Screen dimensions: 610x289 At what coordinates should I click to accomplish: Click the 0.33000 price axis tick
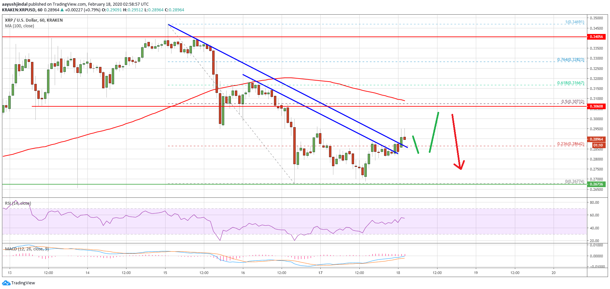(x=596, y=58)
